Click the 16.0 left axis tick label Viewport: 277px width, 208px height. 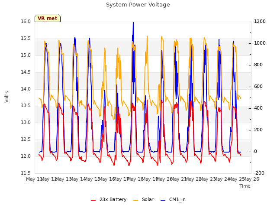[x=26, y=21]
